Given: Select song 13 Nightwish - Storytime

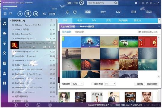Looking at the screenshot, I should [33, 83].
